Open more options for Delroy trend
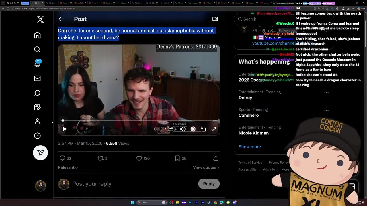Viewport: 367px width, 206px height. point(326,92)
